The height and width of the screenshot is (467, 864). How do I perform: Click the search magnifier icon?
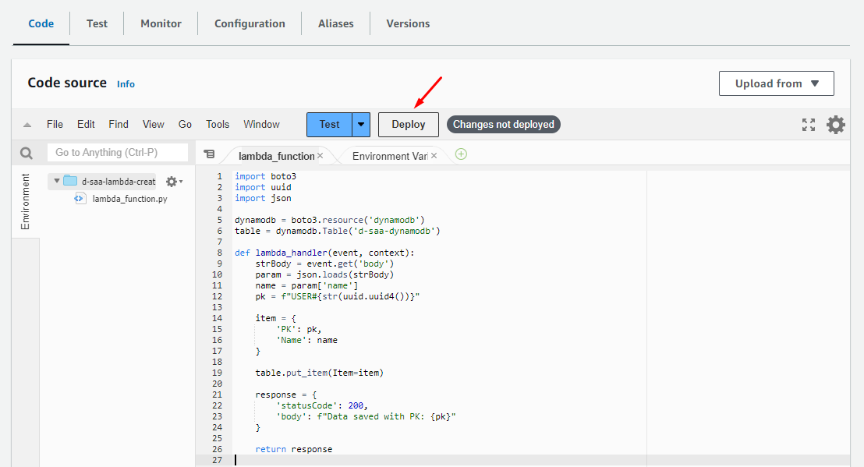coord(27,153)
